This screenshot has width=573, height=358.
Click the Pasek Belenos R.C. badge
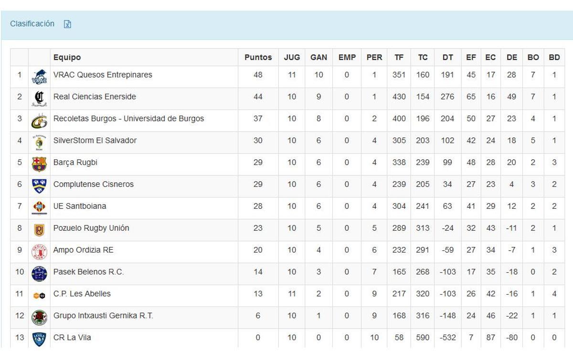click(39, 272)
